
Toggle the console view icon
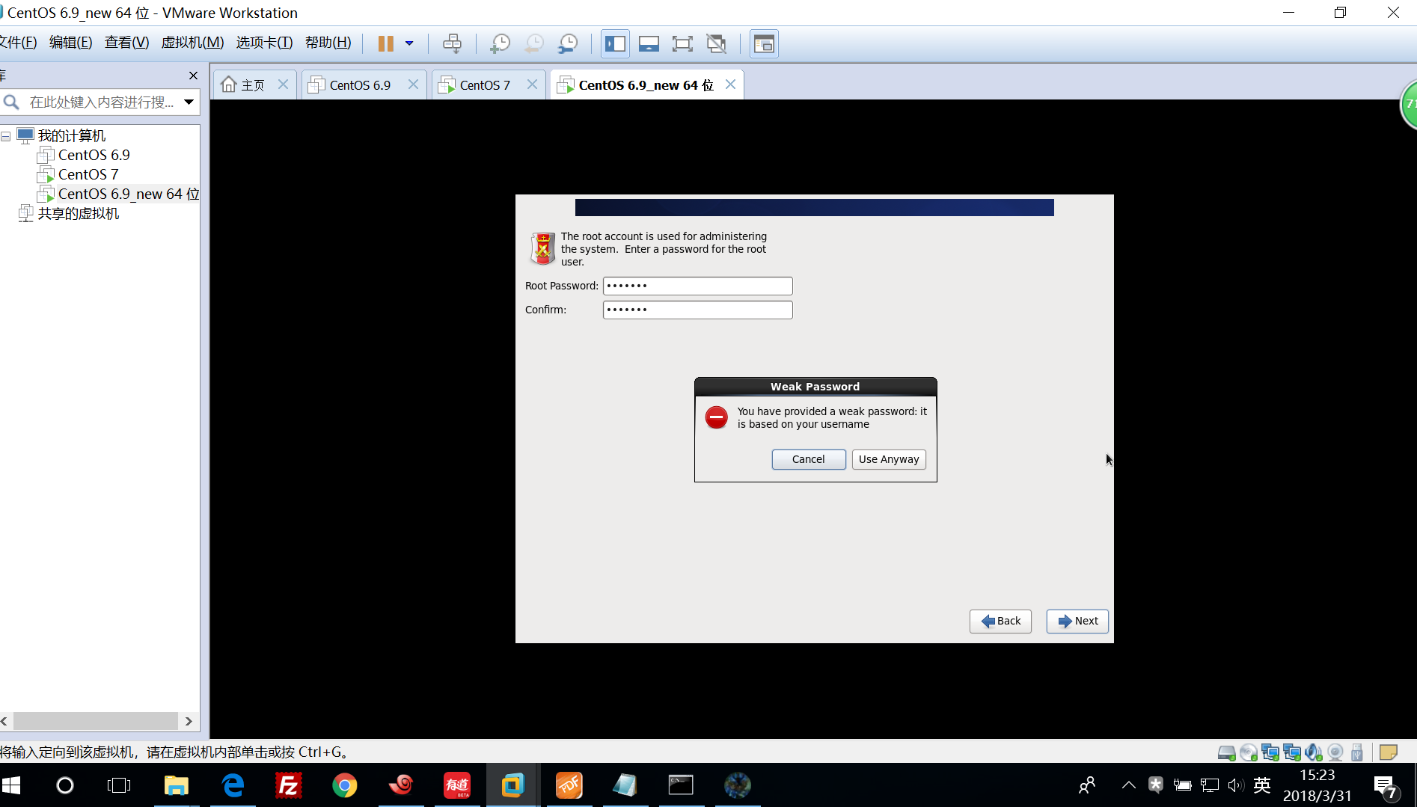764,43
